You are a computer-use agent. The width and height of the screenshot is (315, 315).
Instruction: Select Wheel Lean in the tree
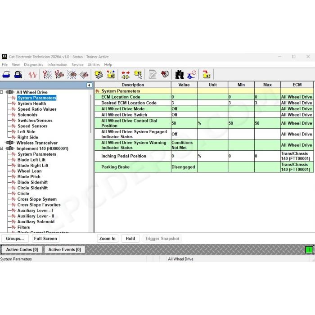[x=30, y=171]
